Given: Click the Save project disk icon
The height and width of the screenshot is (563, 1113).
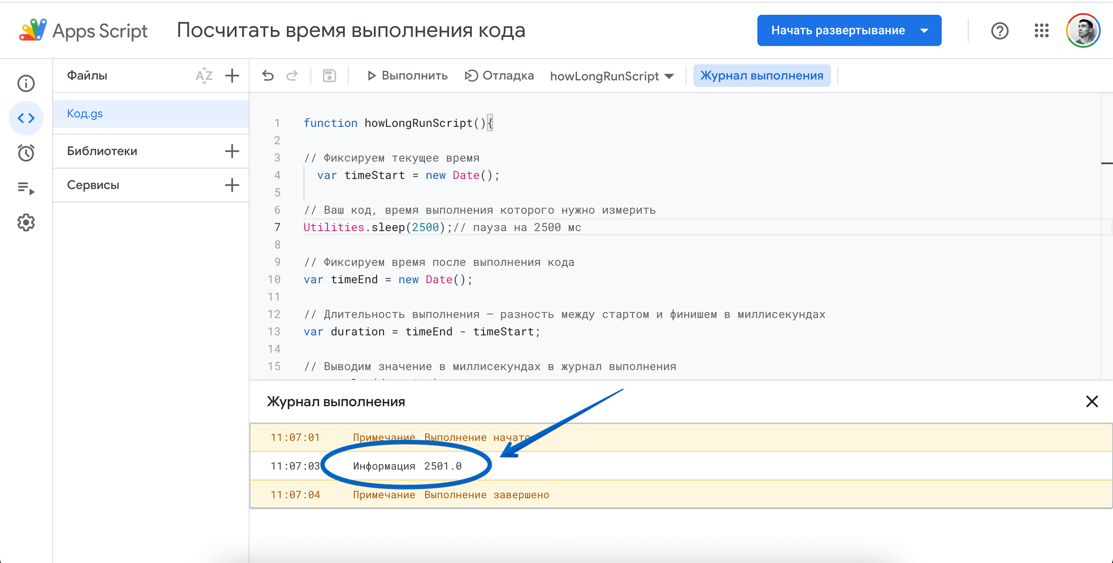Looking at the screenshot, I should coord(330,76).
